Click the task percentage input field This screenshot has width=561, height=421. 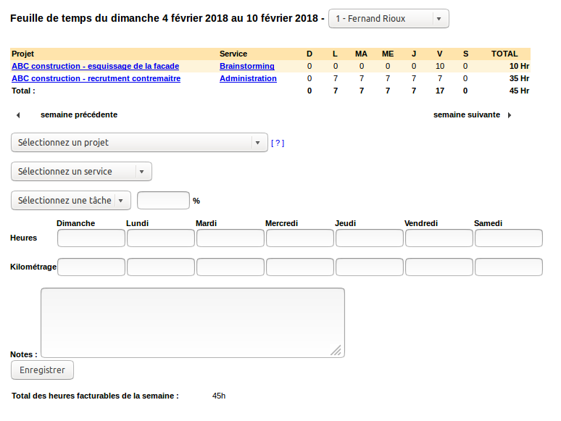tap(163, 201)
